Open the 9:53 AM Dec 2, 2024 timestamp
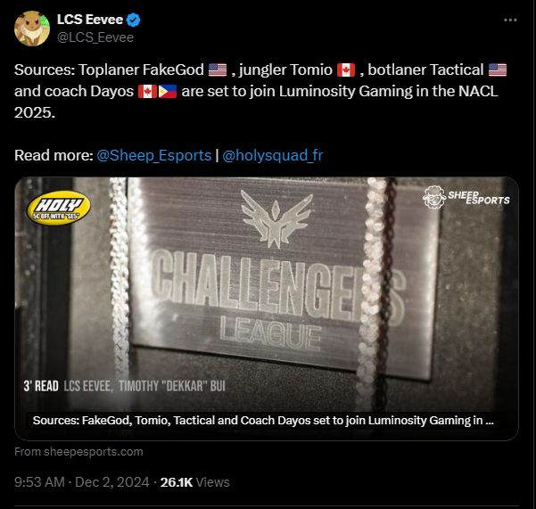The height and width of the screenshot is (509, 536). tap(82, 482)
